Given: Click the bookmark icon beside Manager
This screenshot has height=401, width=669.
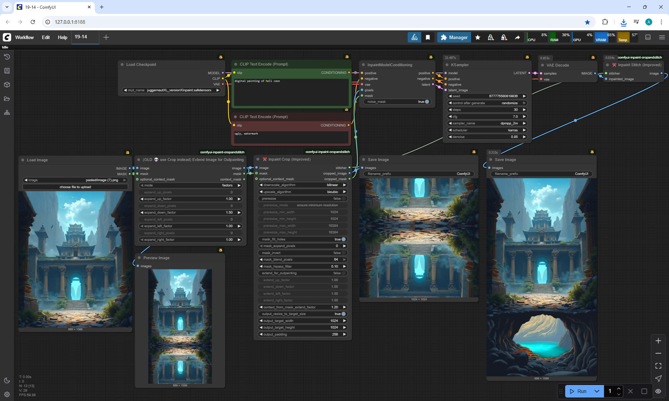Looking at the screenshot, I should click(428, 37).
